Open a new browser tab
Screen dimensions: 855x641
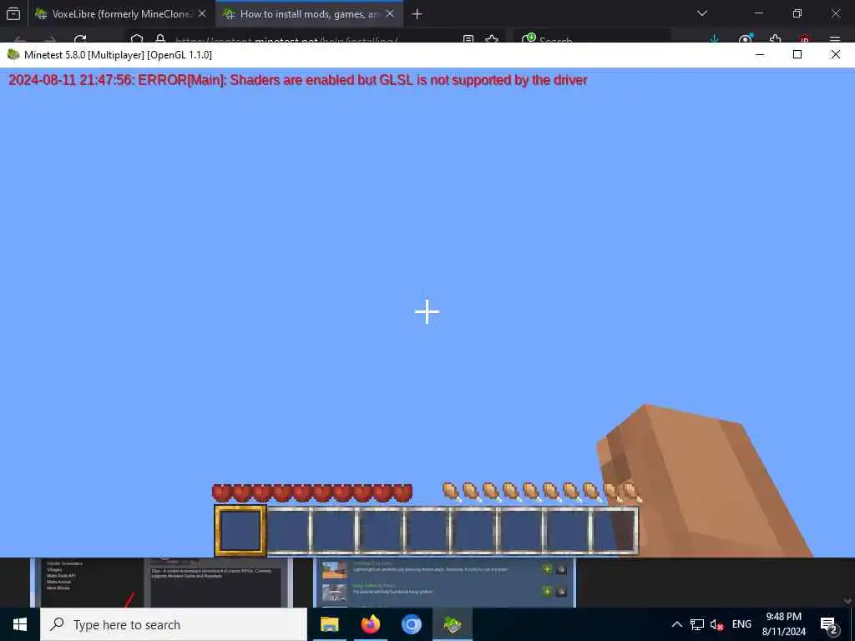(x=417, y=14)
